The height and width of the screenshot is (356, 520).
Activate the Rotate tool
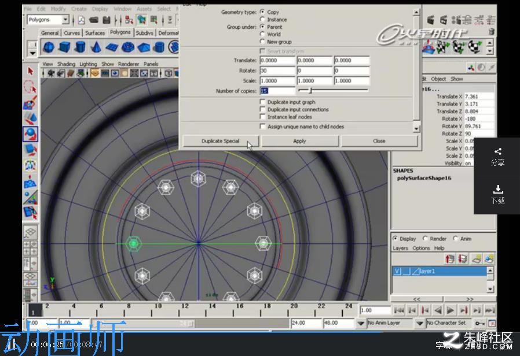pyautogui.click(x=31, y=134)
